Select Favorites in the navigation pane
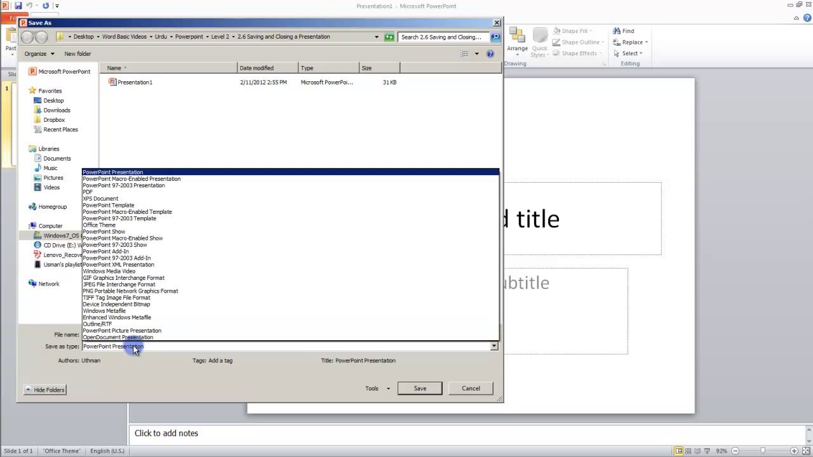This screenshot has height=457, width=813. coord(45,91)
